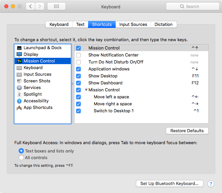
Task: Open the Spotlight shortcuts category icon
Action: [19, 94]
